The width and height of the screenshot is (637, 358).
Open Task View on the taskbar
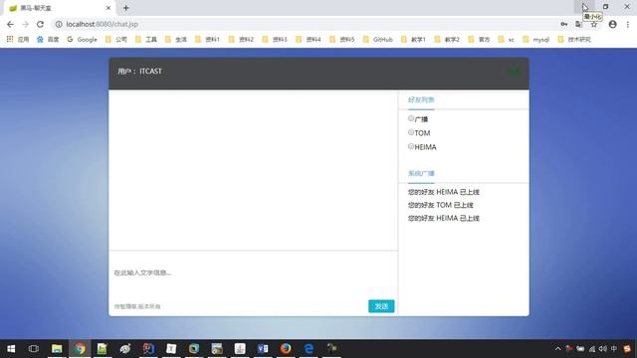[x=34, y=349]
